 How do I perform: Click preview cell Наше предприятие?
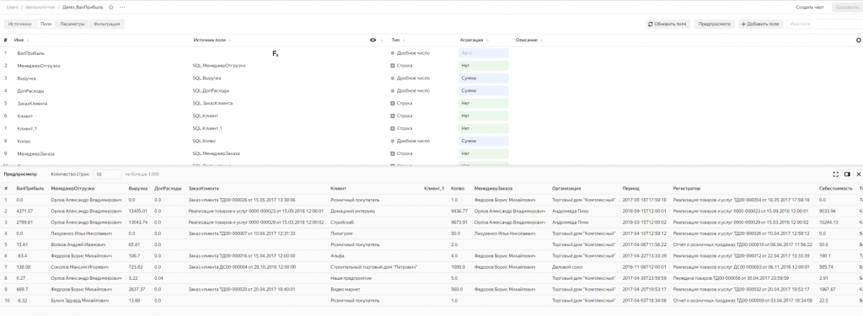click(351, 278)
